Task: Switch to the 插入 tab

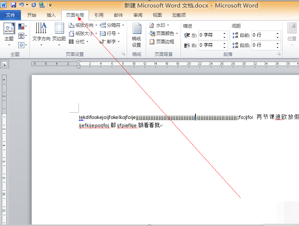Action: click(x=51, y=15)
